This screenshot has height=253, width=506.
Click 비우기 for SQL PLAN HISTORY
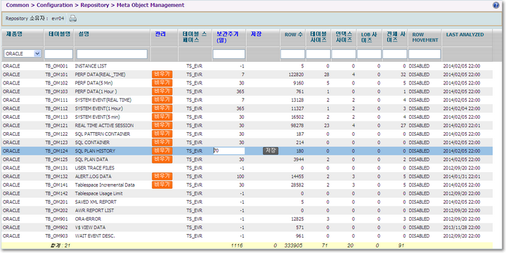coord(162,150)
